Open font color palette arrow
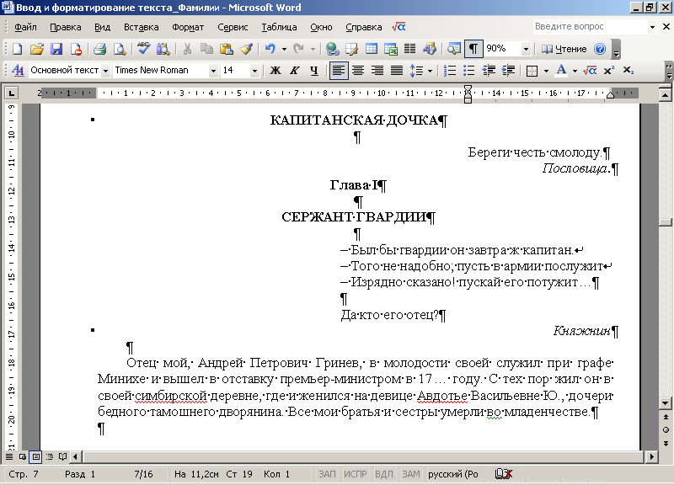 pos(575,71)
